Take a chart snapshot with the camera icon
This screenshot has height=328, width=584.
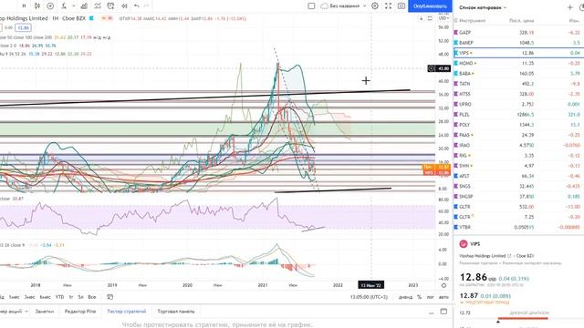click(x=401, y=6)
